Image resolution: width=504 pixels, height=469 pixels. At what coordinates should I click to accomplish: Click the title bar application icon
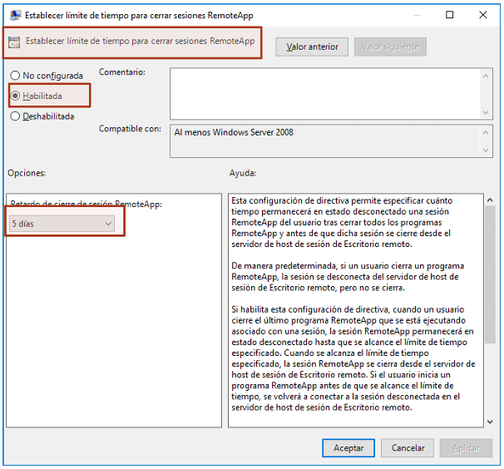point(15,15)
